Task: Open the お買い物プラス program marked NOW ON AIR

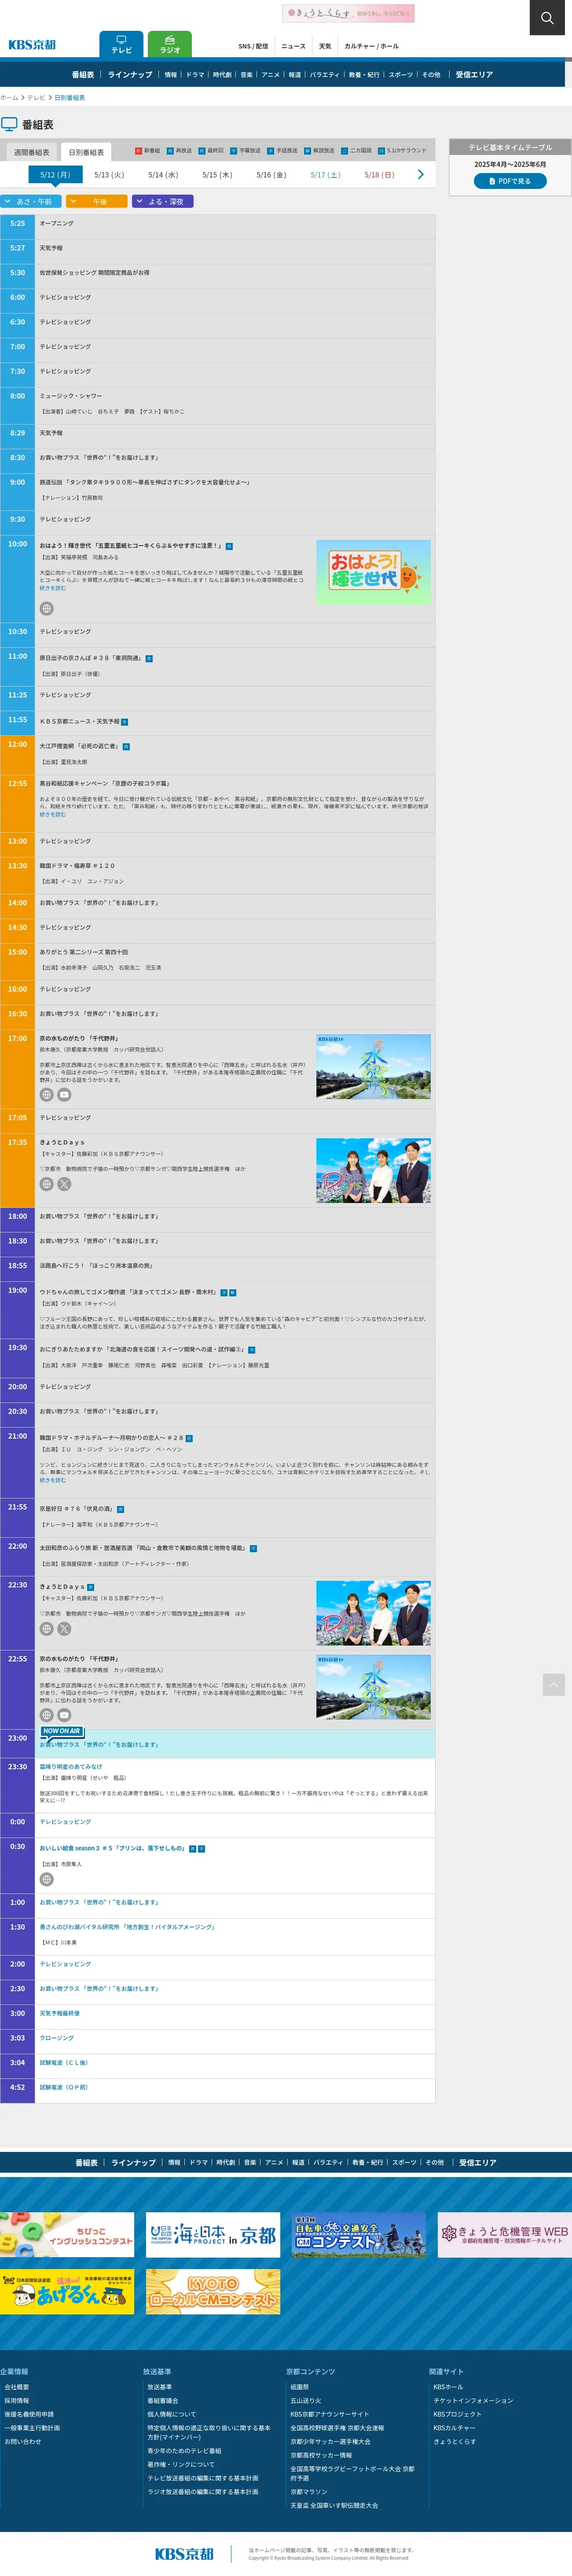Action: point(99,1745)
